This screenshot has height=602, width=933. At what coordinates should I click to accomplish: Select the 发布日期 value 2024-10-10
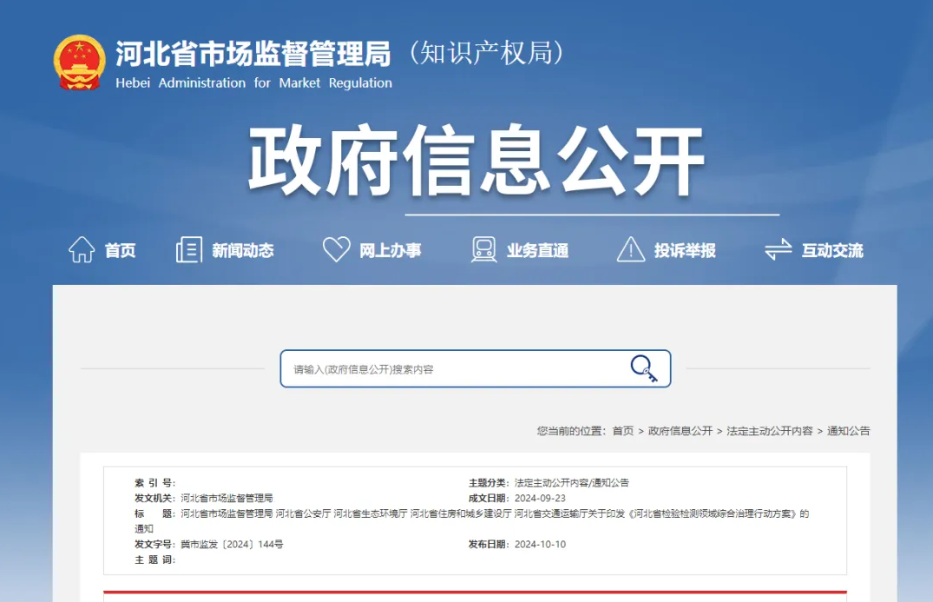pos(541,545)
